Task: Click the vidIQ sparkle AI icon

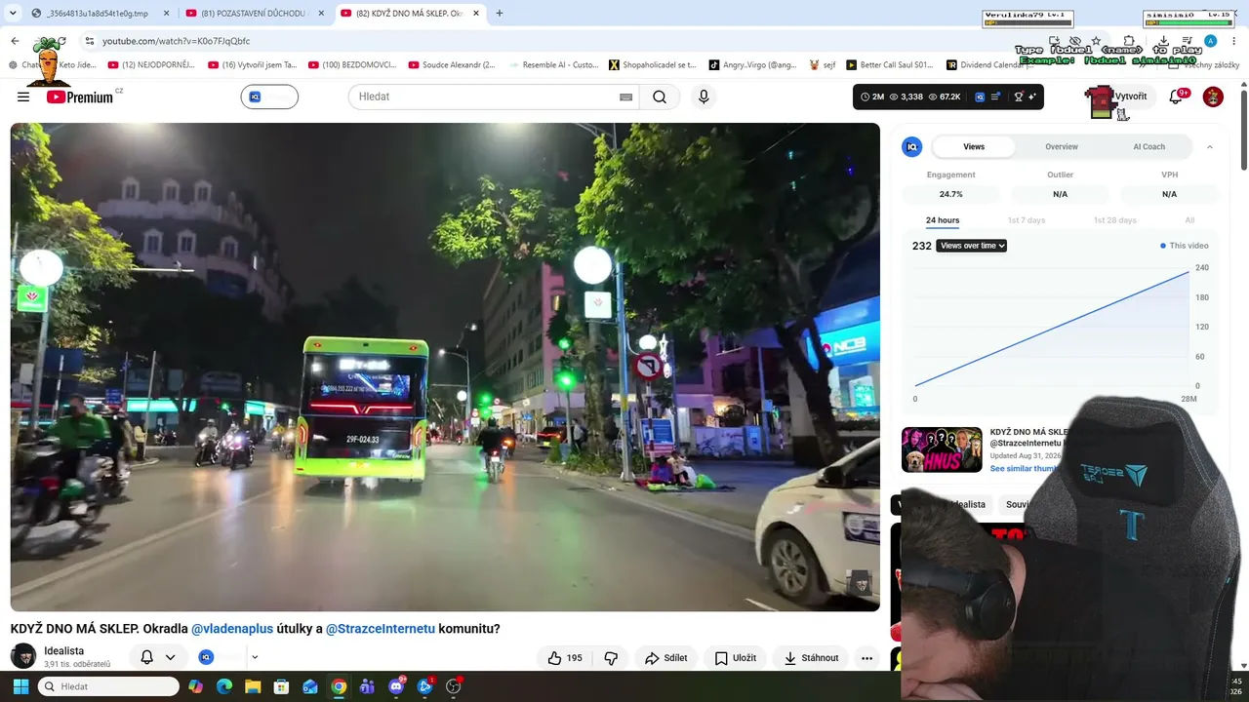Action: pos(1031,97)
